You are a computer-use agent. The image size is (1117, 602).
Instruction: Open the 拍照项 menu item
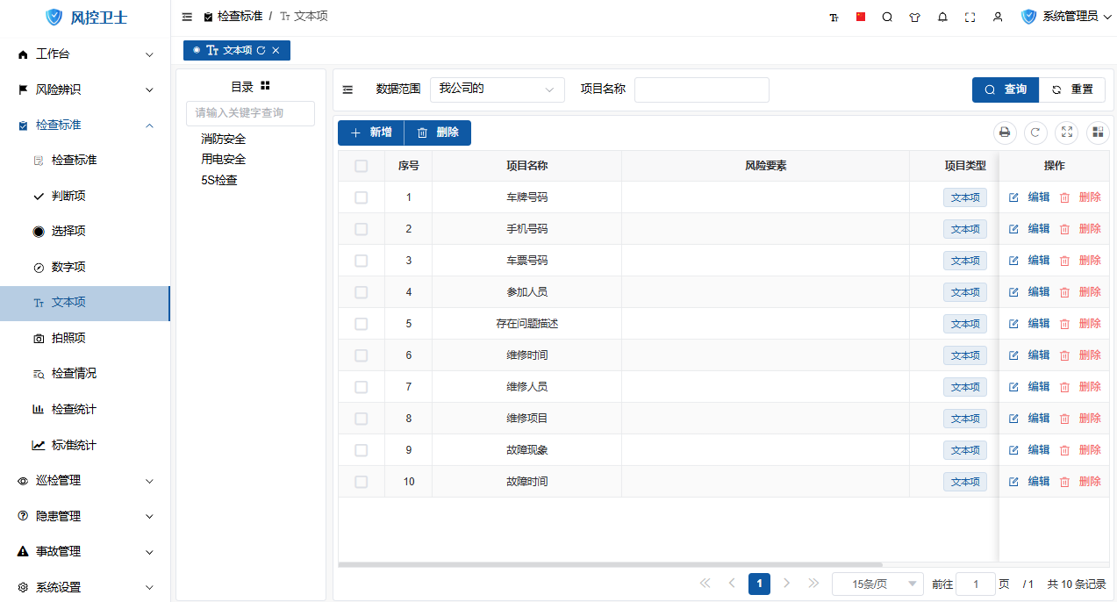68,338
